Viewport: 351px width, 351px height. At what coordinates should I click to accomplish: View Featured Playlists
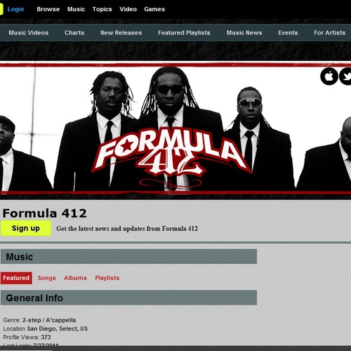184,32
